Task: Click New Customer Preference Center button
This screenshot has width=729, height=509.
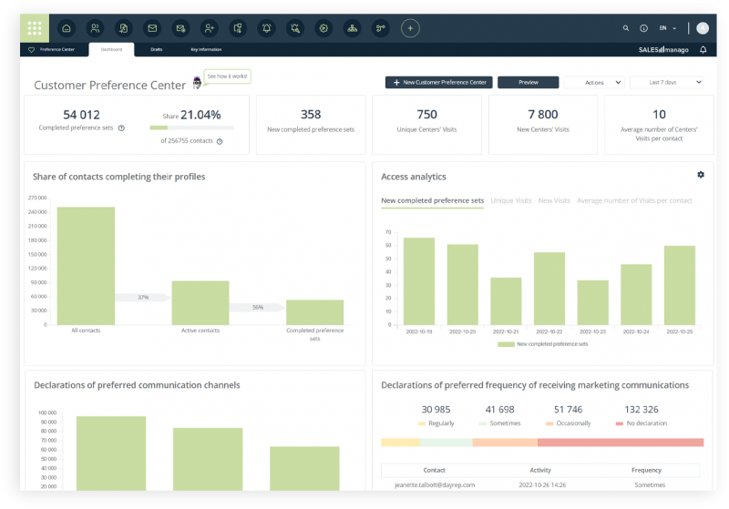Action: (x=439, y=82)
